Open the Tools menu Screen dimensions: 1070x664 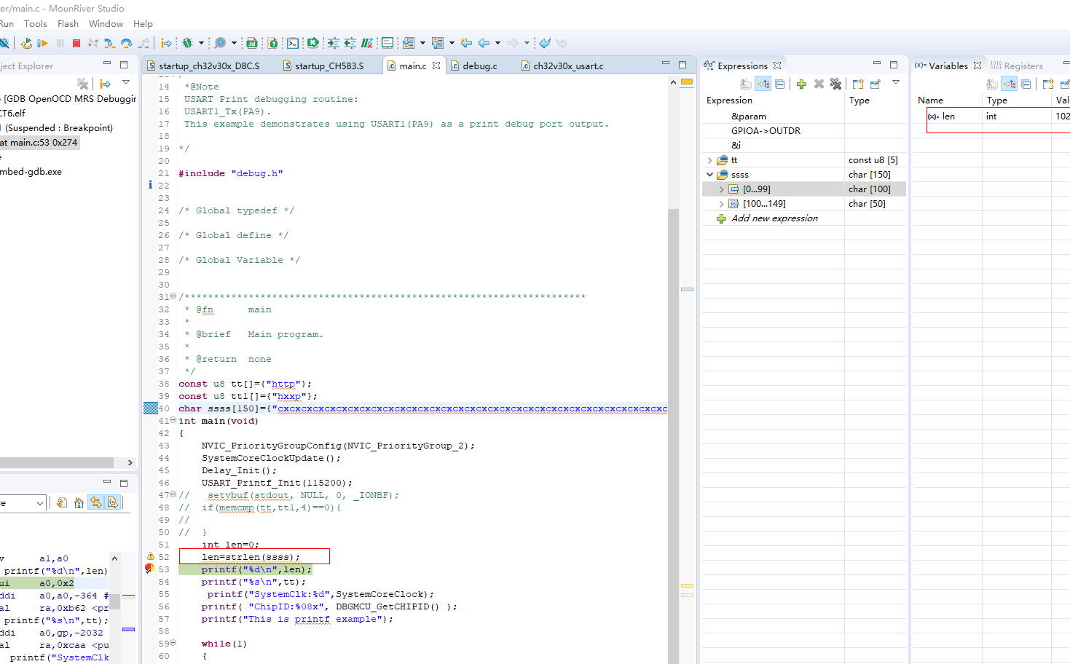coord(36,24)
